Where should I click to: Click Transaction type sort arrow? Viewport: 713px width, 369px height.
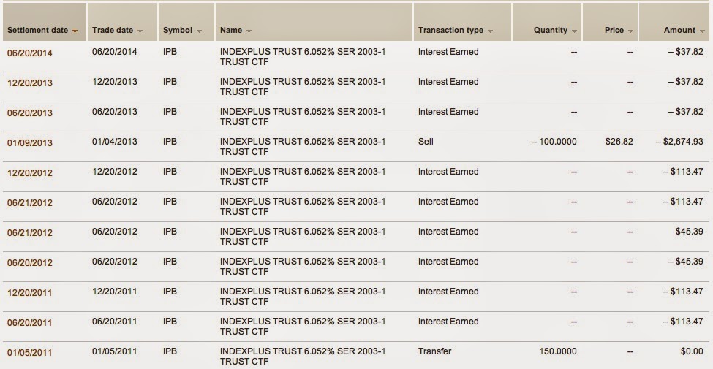pyautogui.click(x=490, y=31)
